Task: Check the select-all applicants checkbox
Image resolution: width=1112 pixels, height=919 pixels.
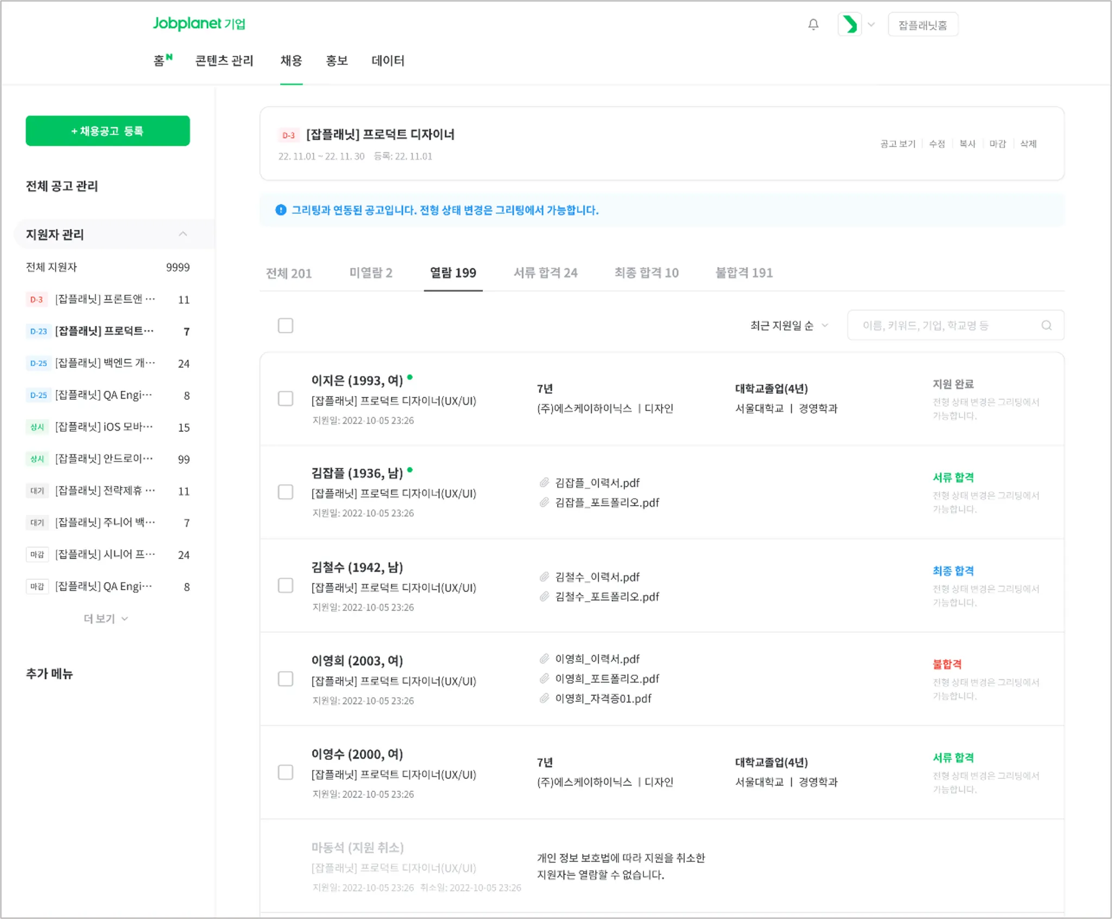Action: [x=286, y=325]
